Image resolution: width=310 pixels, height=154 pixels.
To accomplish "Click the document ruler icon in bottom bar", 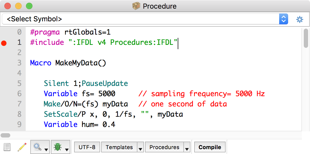I will click(x=7, y=147).
